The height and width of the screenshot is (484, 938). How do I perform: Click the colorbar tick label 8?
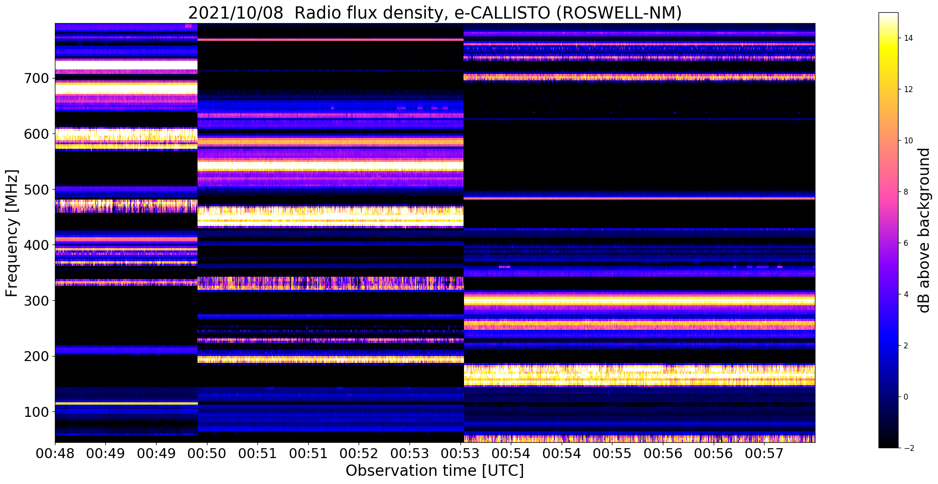pos(906,192)
